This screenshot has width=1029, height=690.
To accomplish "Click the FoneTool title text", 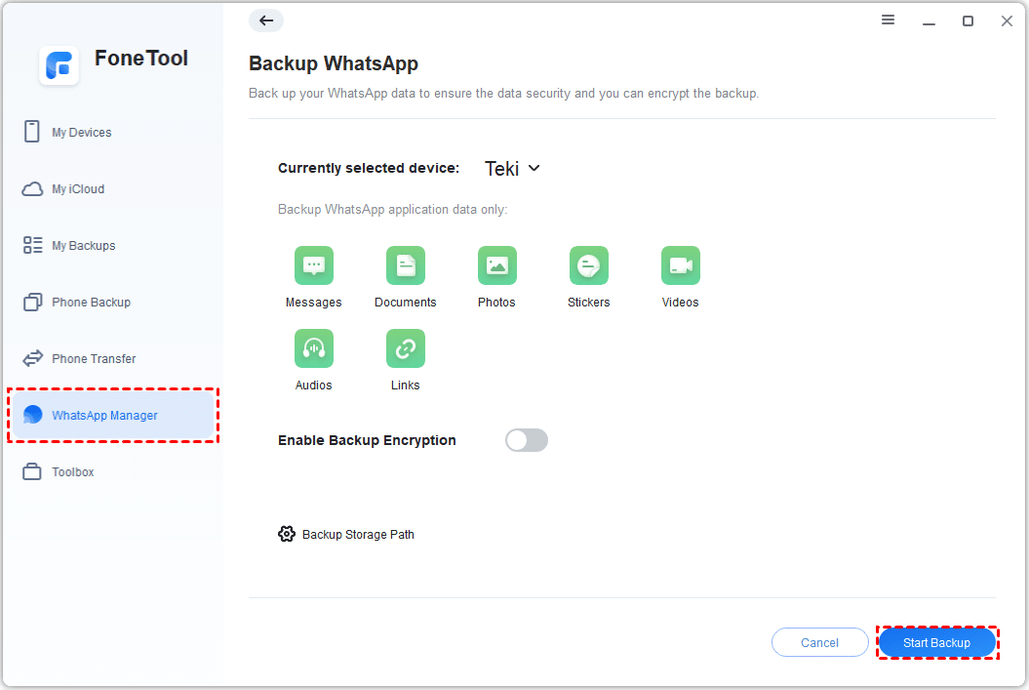I will (141, 59).
